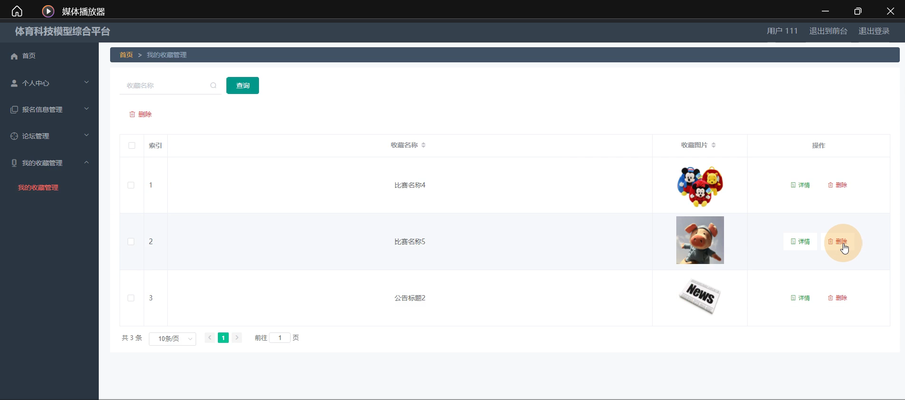
Task: Expand the 报名信息管理 sidebar menu
Action: [x=49, y=109]
